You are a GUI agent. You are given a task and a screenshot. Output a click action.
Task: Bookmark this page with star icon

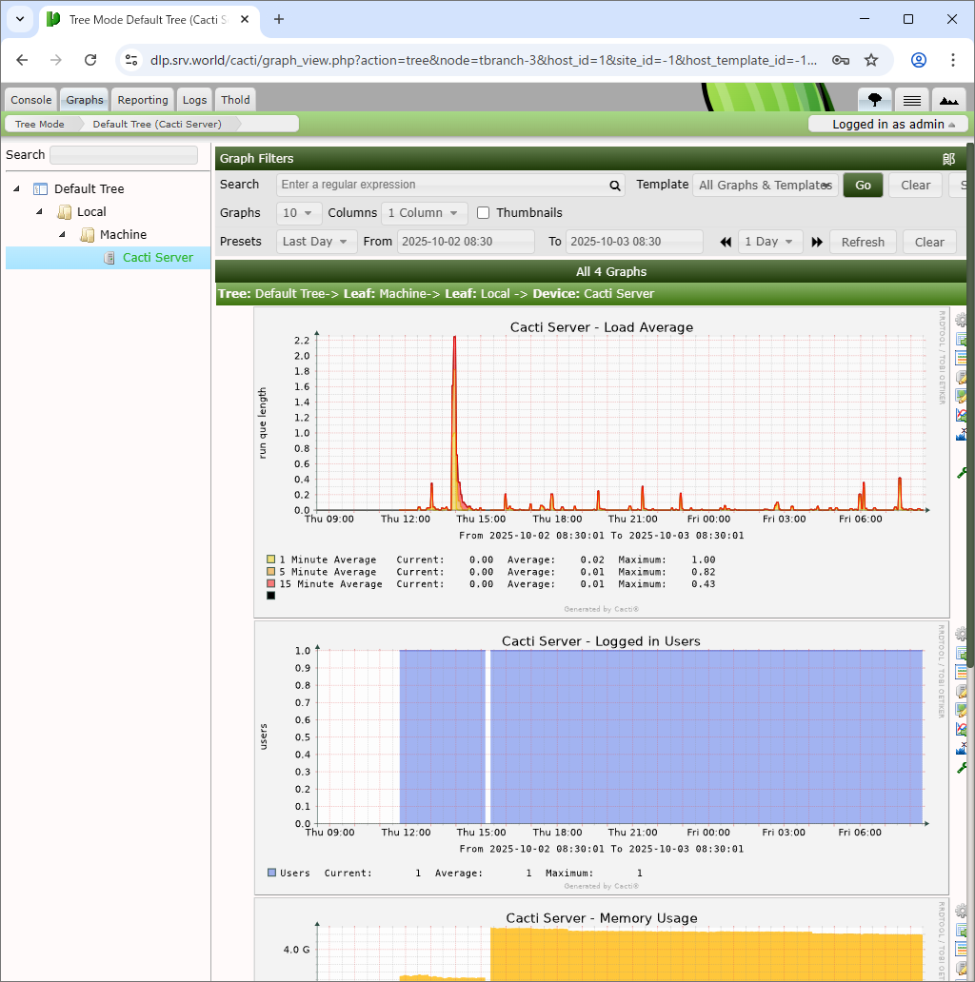point(871,60)
